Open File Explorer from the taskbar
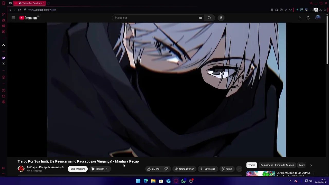 coord(153,181)
